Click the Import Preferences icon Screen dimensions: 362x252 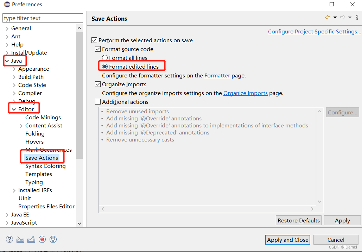click(x=20, y=239)
